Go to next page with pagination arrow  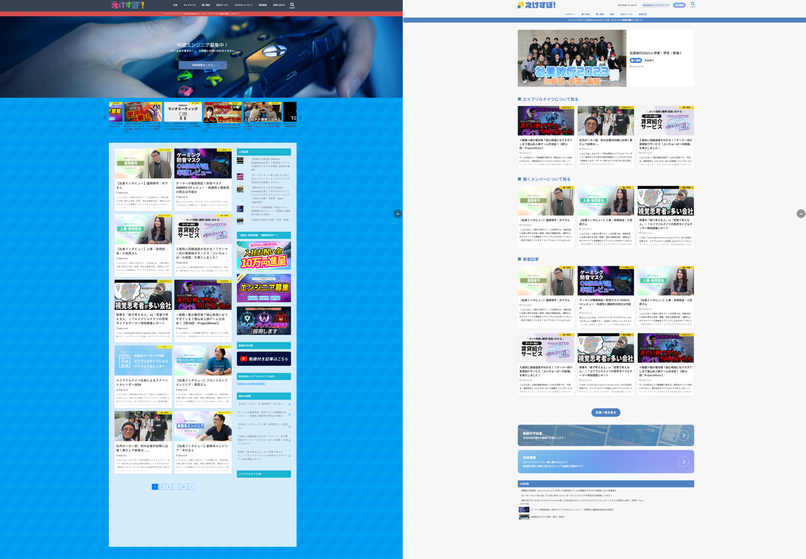(x=191, y=487)
